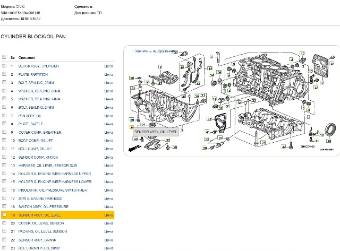
Task: Click 'Цена' in highlighted SENSOR ASSY., OIL LEVEL row
Action: (x=108, y=215)
